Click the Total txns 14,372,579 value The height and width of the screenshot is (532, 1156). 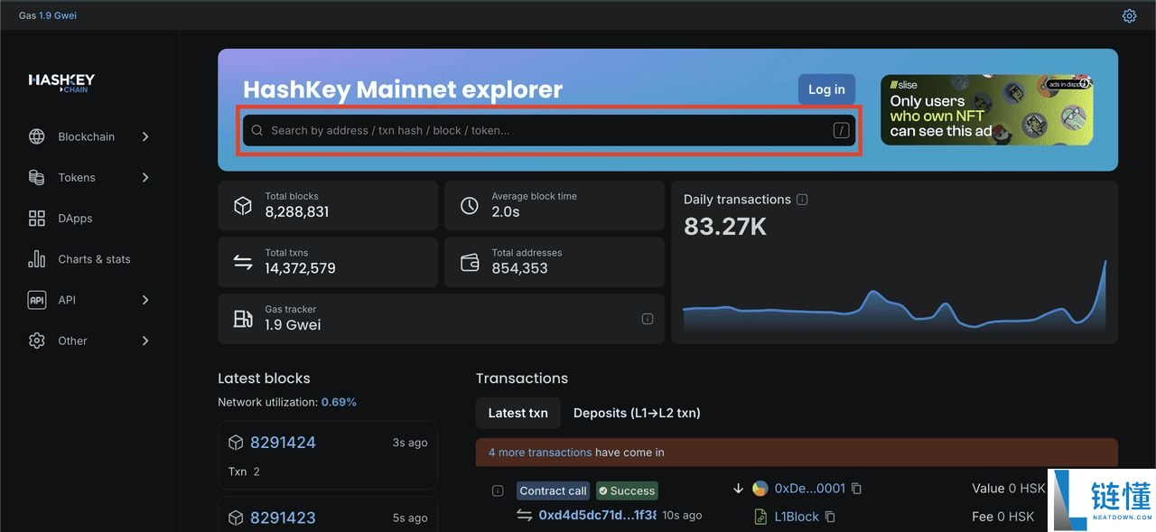[300, 268]
